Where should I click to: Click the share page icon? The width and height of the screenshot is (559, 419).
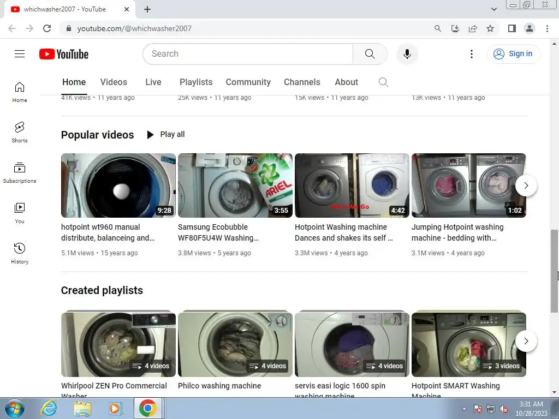[x=473, y=28]
